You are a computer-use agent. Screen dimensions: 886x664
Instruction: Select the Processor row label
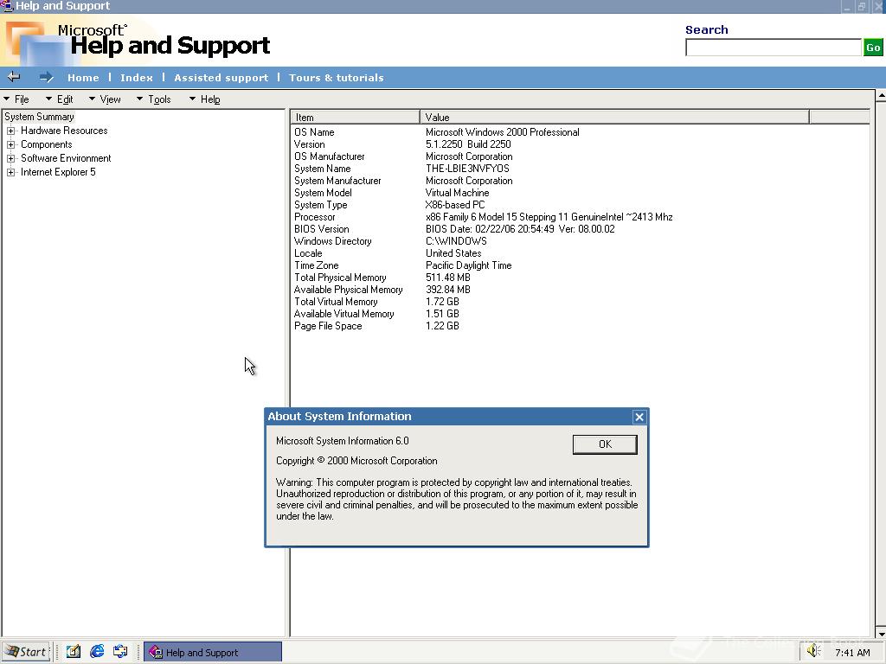[x=314, y=217]
